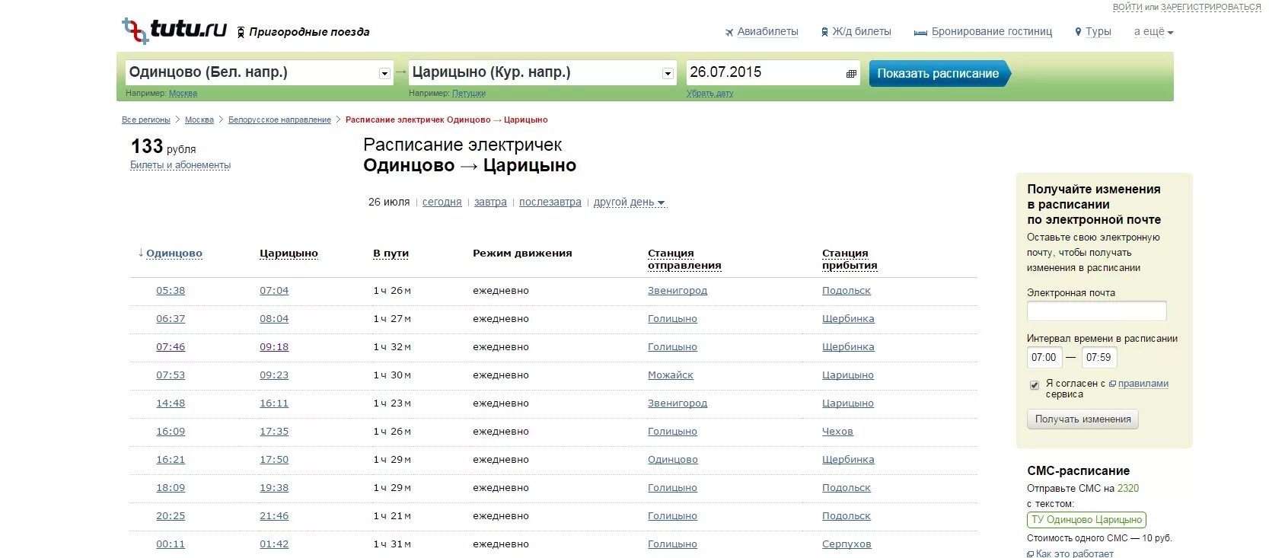The image size is (1269, 558).
Task: Click arrival time 07:04
Action: (x=274, y=291)
